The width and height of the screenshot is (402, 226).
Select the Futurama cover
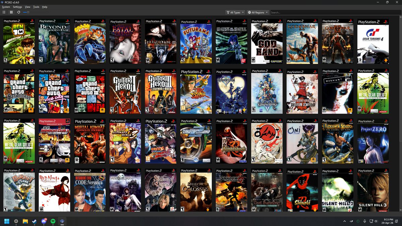point(196,42)
